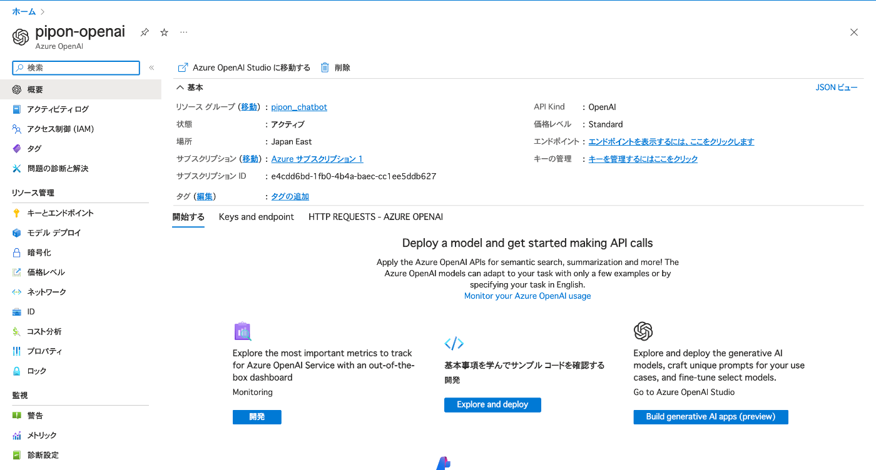Click the code brackets sample card icon
The height and width of the screenshot is (470, 876).
(x=454, y=343)
